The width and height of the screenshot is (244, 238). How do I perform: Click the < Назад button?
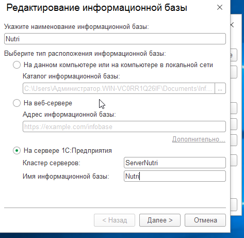(x=115, y=220)
